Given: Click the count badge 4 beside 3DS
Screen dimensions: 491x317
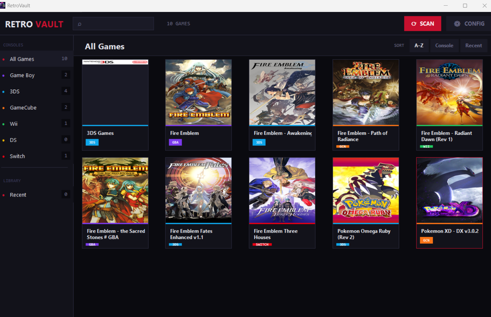Looking at the screenshot, I should click(x=66, y=91).
